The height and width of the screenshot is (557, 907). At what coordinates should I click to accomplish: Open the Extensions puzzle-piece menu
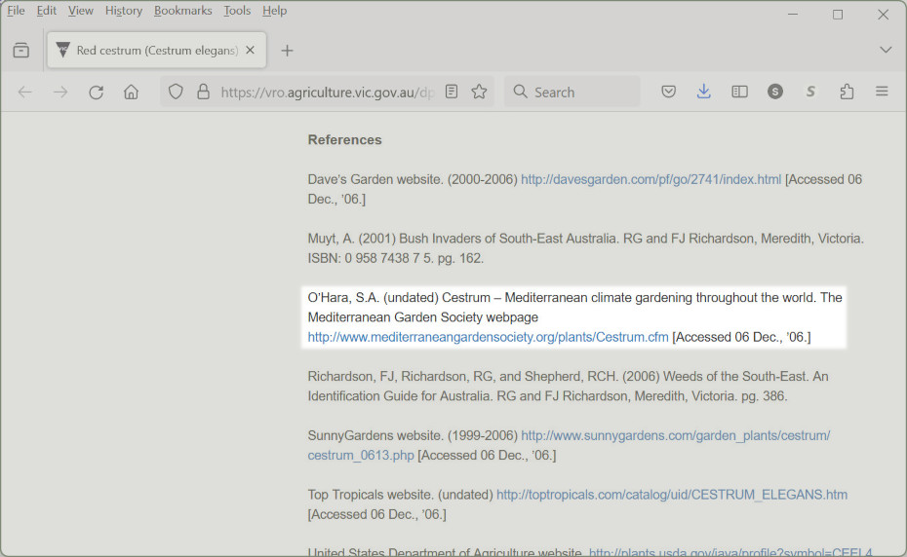click(x=847, y=92)
